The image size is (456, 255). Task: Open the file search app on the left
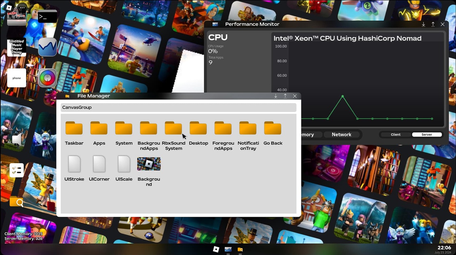[x=17, y=201]
